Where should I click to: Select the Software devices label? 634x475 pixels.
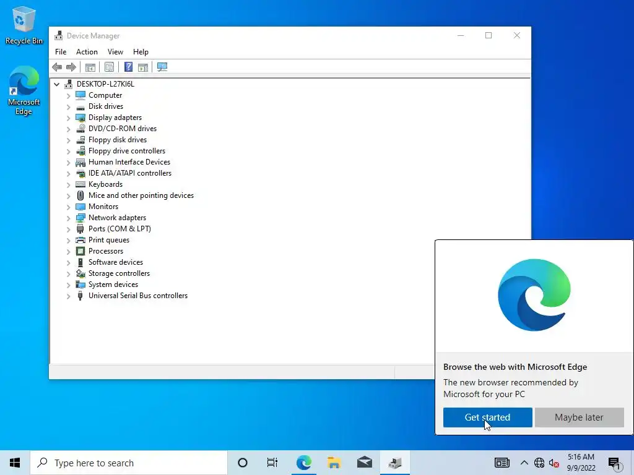(116, 262)
